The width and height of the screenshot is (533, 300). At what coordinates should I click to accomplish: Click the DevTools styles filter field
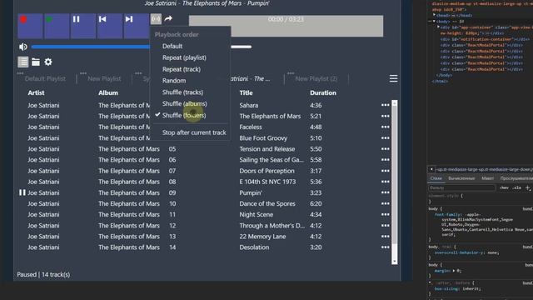coord(461,187)
